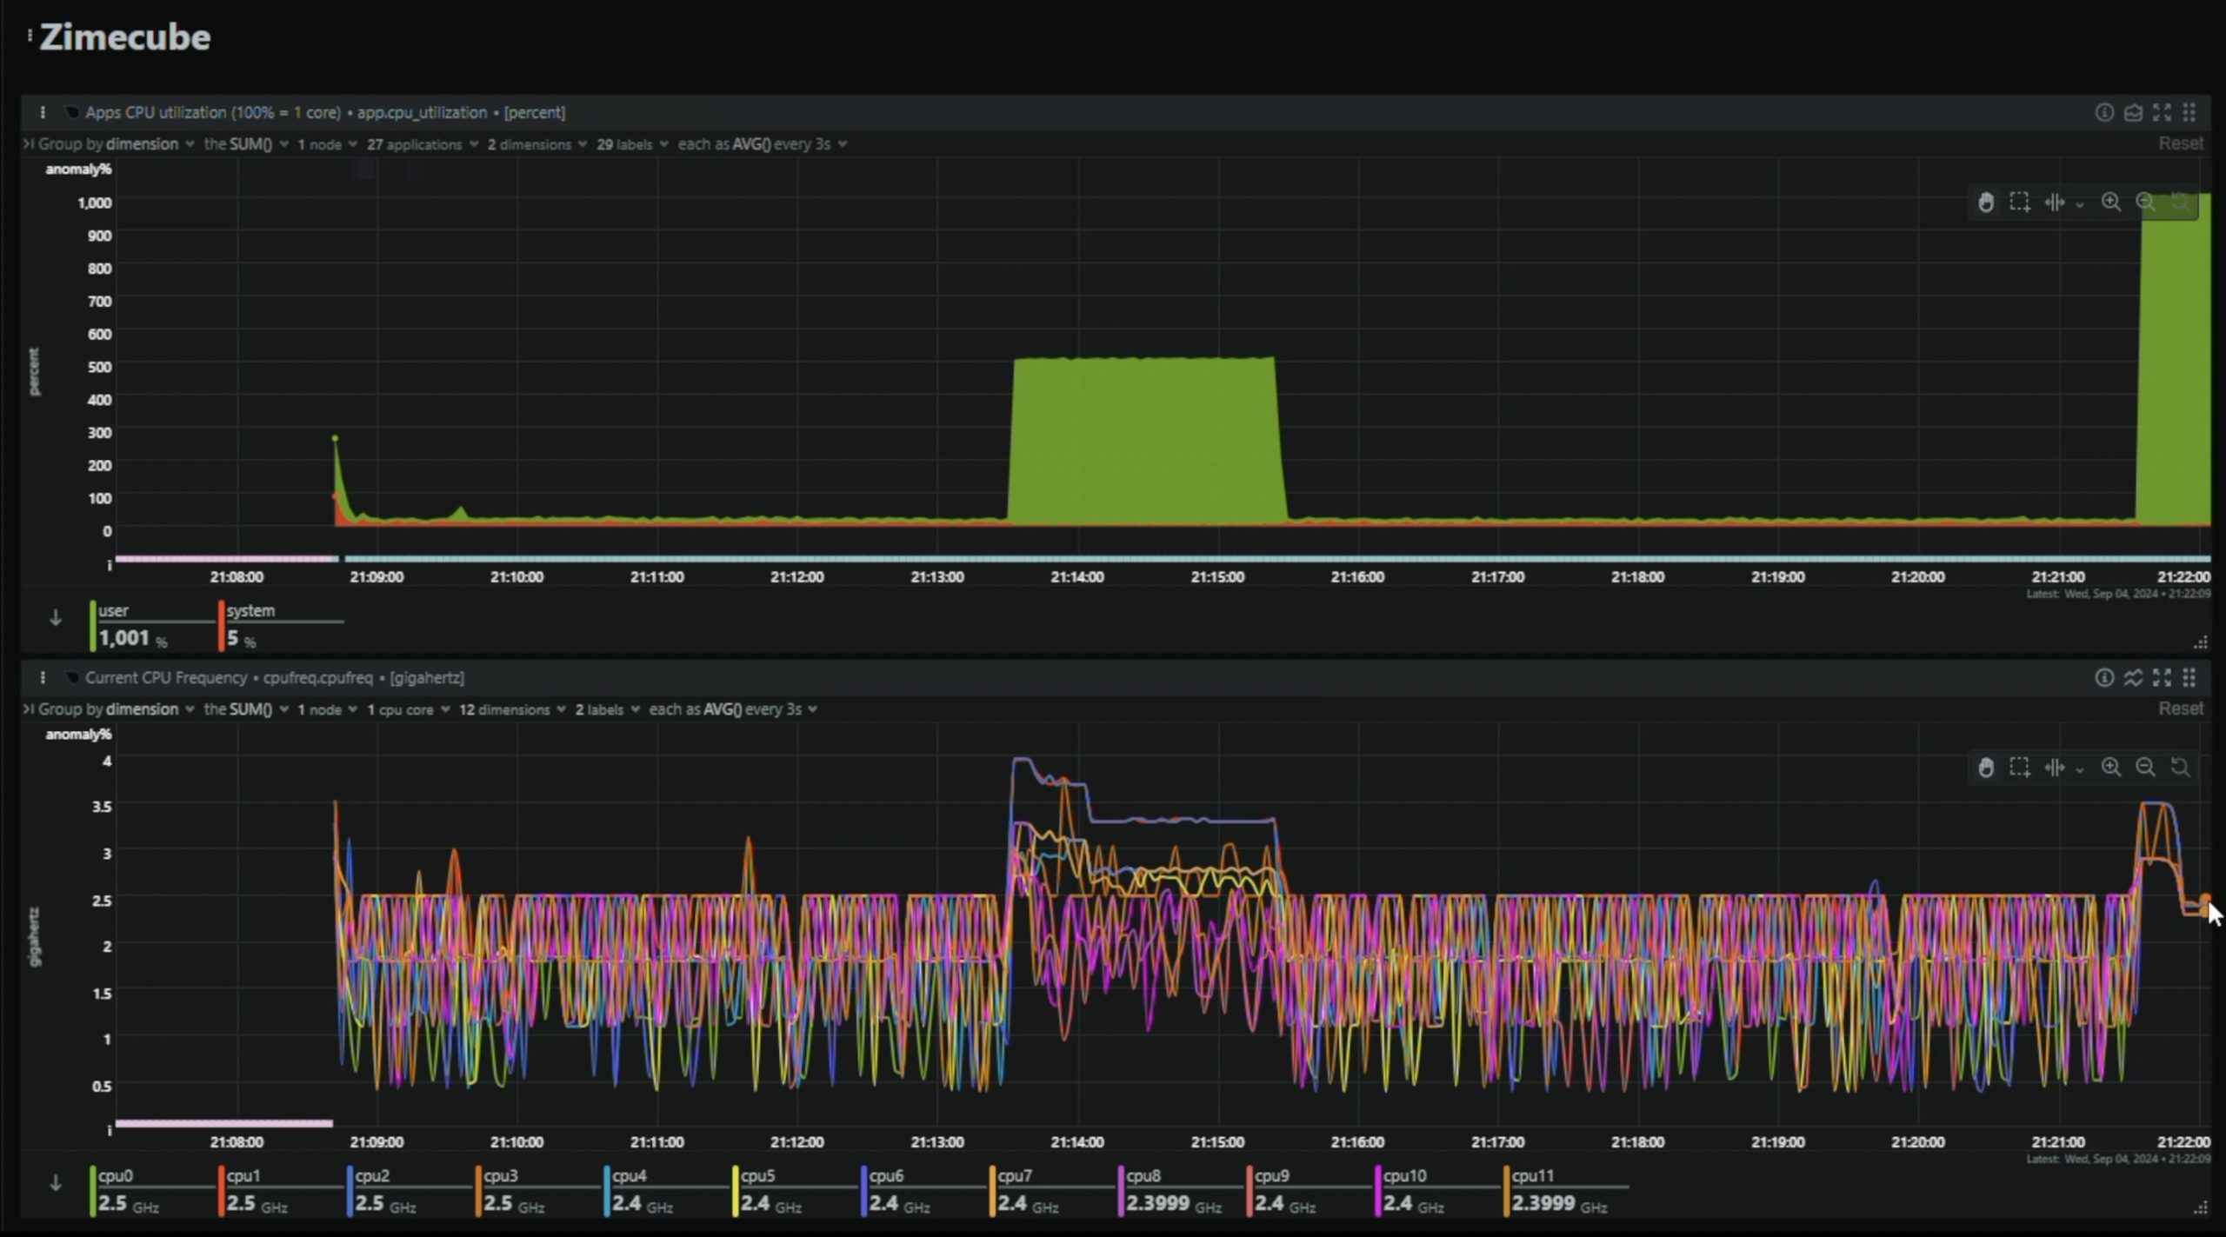Toggle the system dimension in the legend

250,611
